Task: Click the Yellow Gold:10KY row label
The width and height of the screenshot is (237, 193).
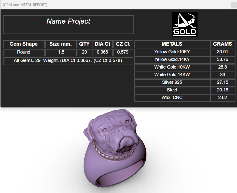Action: (172, 52)
